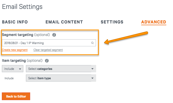Image resolution: width=173 pixels, height=103 pixels.
Task: Click the Email Settings page heading
Action: coord(22,7)
